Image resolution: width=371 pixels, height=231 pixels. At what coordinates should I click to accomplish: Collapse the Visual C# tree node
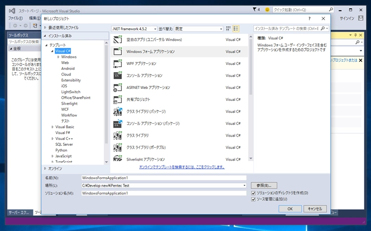coord(52,51)
